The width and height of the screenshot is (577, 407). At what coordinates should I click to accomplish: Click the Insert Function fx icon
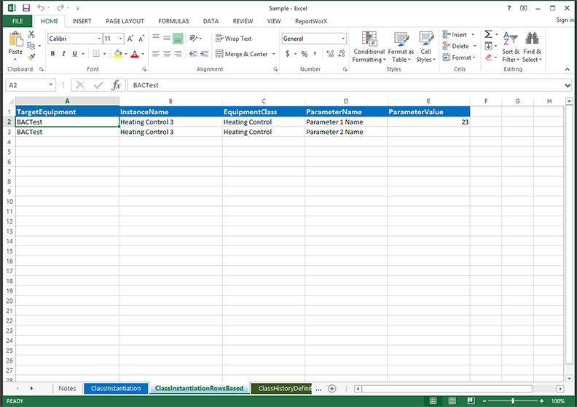[x=115, y=85]
